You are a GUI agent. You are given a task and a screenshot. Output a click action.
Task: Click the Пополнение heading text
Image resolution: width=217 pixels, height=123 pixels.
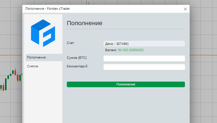click(x=85, y=23)
